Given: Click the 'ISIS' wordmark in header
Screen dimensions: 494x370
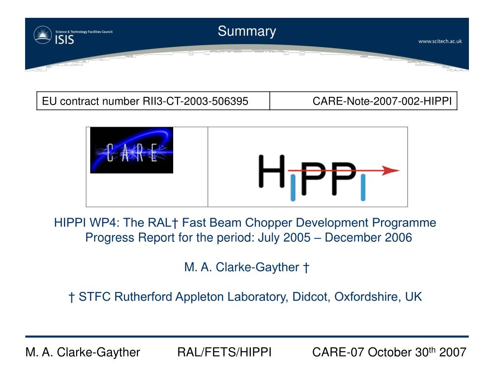Looking at the screenshot, I should point(65,40).
